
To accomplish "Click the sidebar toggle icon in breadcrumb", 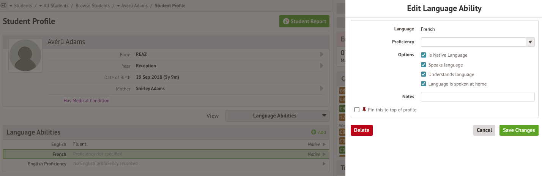I will point(4,6).
